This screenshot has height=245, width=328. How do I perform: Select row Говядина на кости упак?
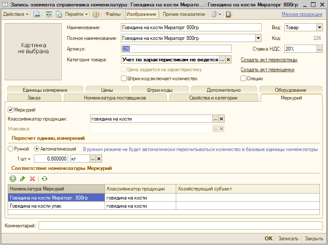pos(164,206)
